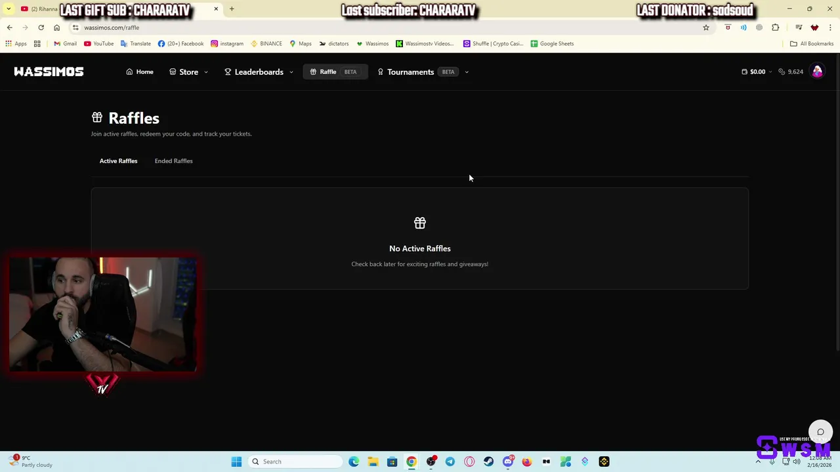840x472 pixels.
Task: Click the browser Forward arrow
Action: click(25, 28)
